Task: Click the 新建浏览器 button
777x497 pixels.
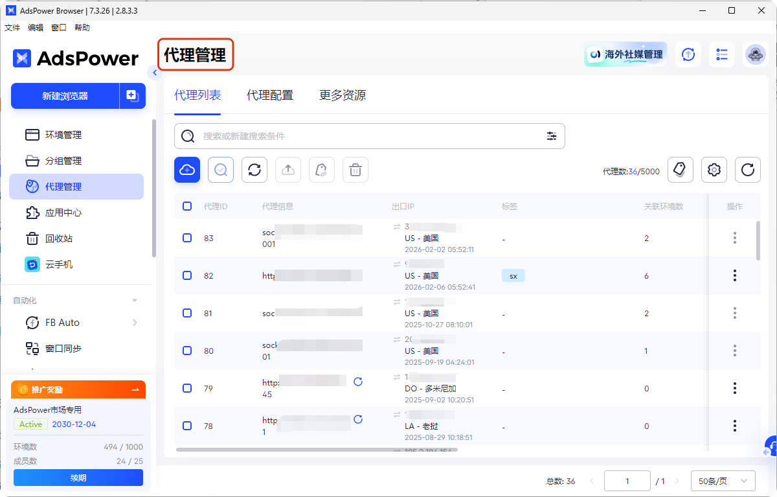Action: click(x=65, y=95)
